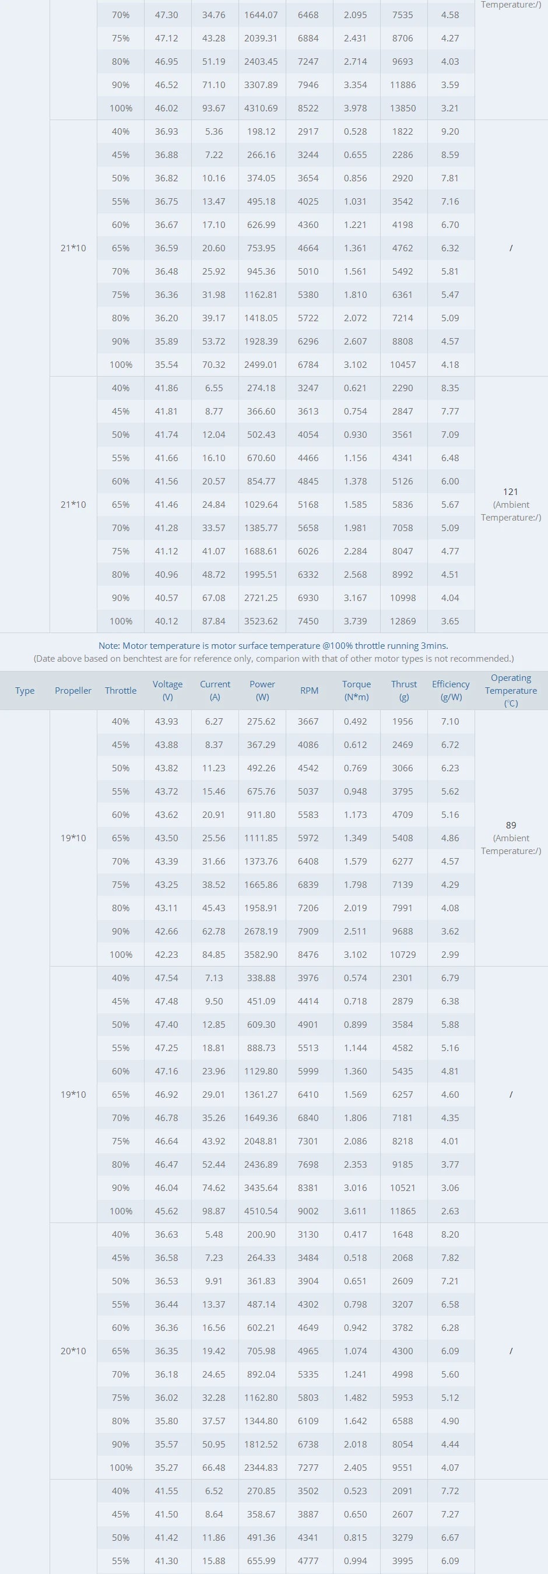The height and width of the screenshot is (1574, 548).
Task: Click the Efficiency (g/W) column header
Action: coord(451,690)
